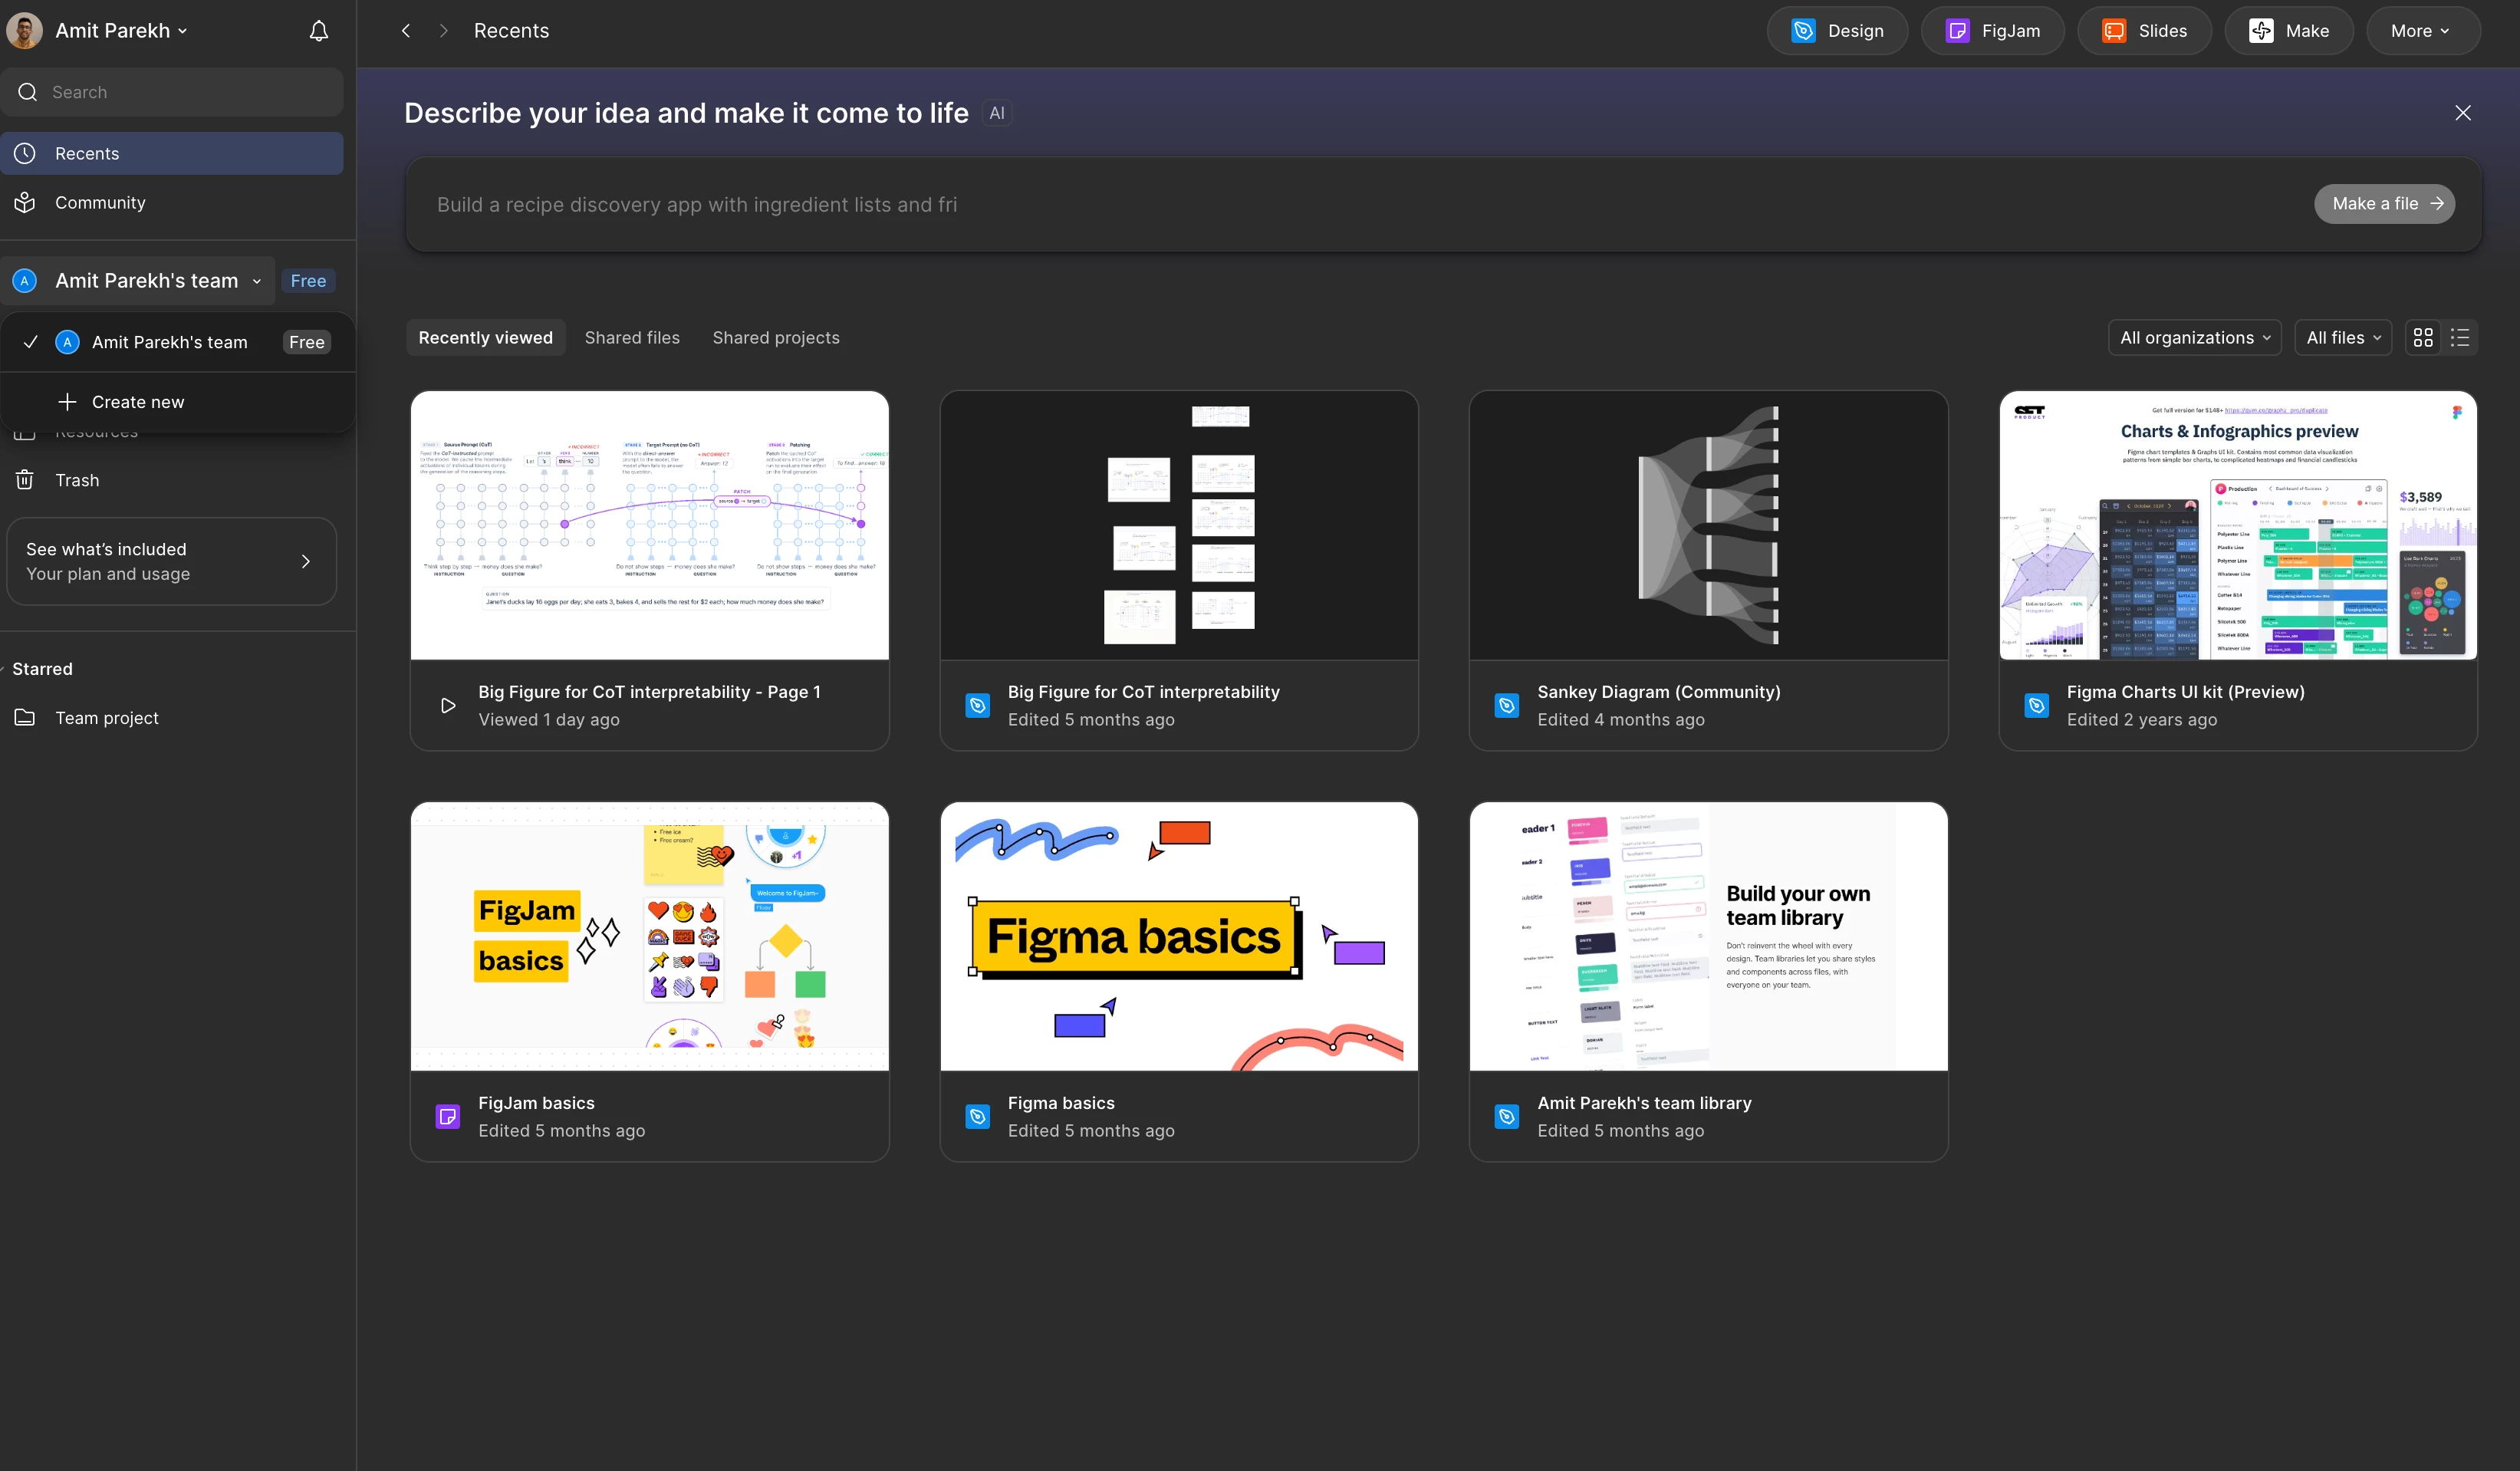Screen dimensions: 2520x1471
Task: Open Amit Parekh's team library thumbnail
Action: [x=1708, y=936]
